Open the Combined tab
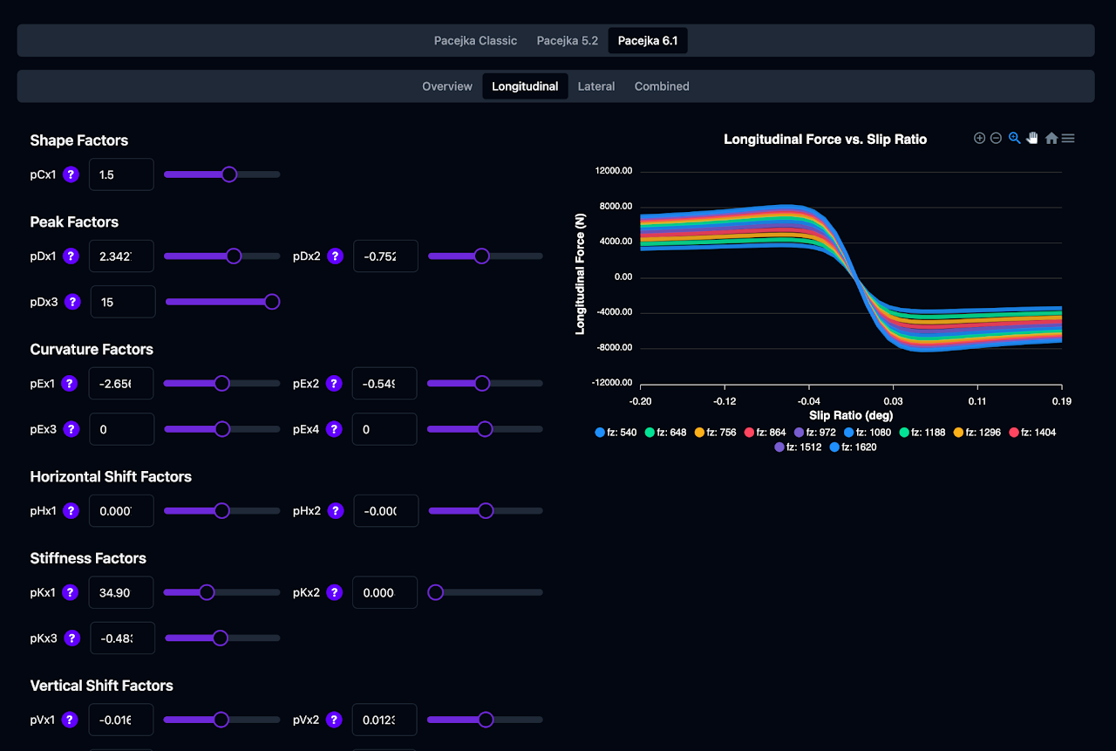Image resolution: width=1116 pixels, height=751 pixels. (x=662, y=86)
